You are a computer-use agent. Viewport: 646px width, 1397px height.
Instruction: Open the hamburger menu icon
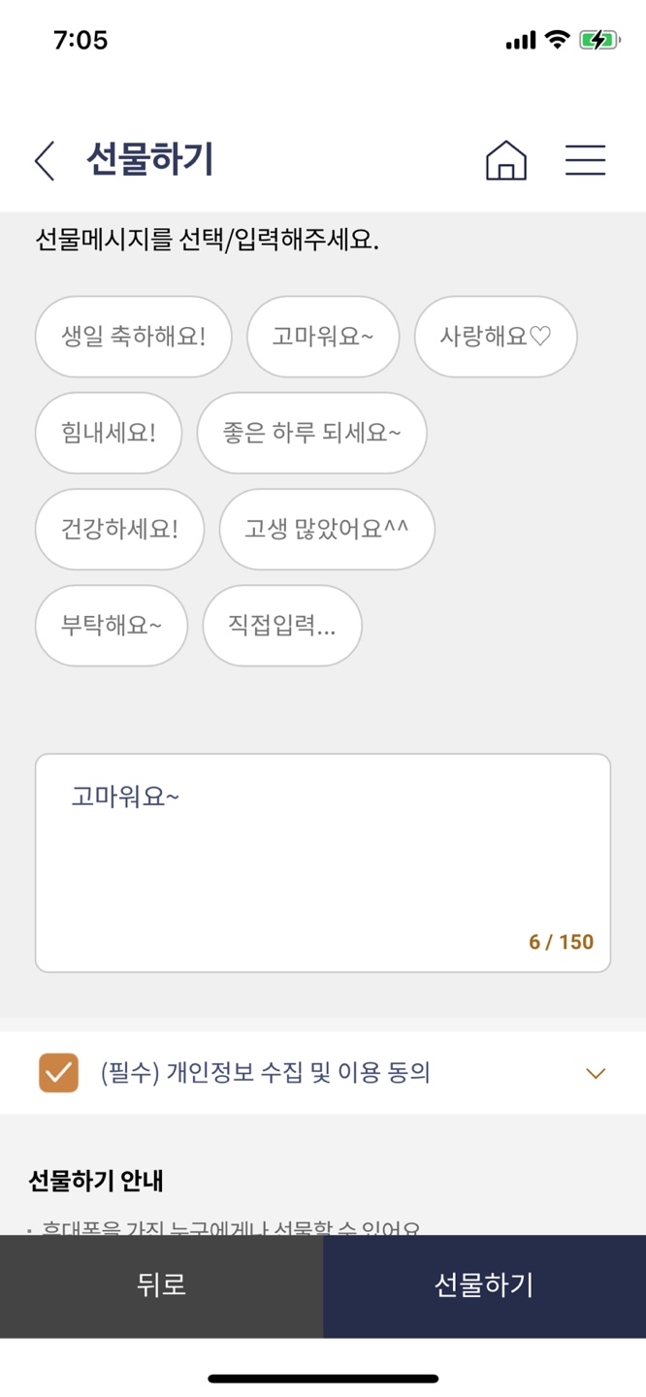tap(586, 160)
